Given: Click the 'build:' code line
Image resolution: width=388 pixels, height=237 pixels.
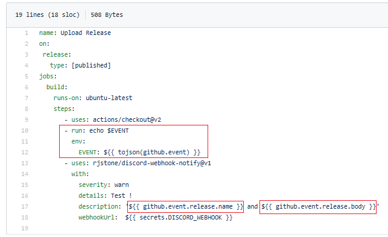Looking at the screenshot, I should (x=57, y=87).
